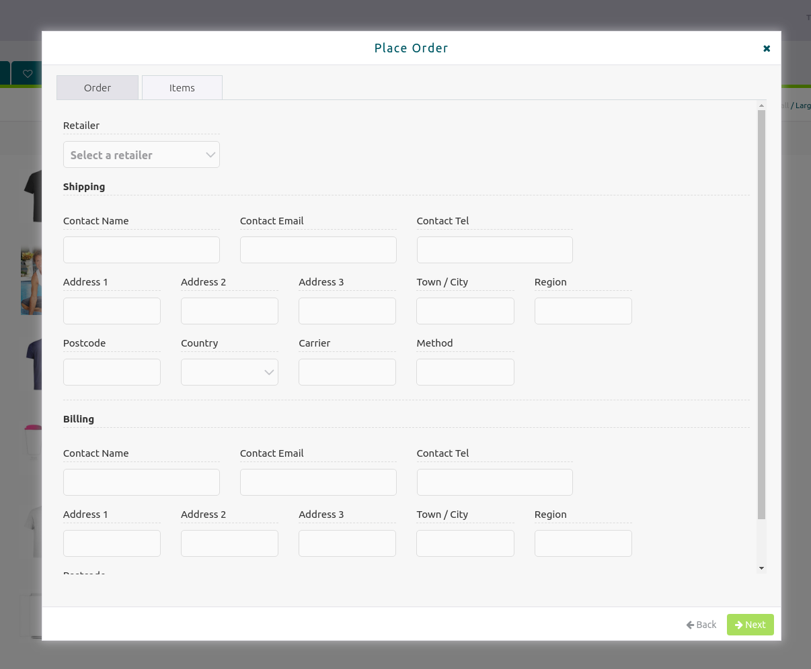This screenshot has height=669, width=811.
Task: Click the Billing Contact Email field
Action: [318, 482]
